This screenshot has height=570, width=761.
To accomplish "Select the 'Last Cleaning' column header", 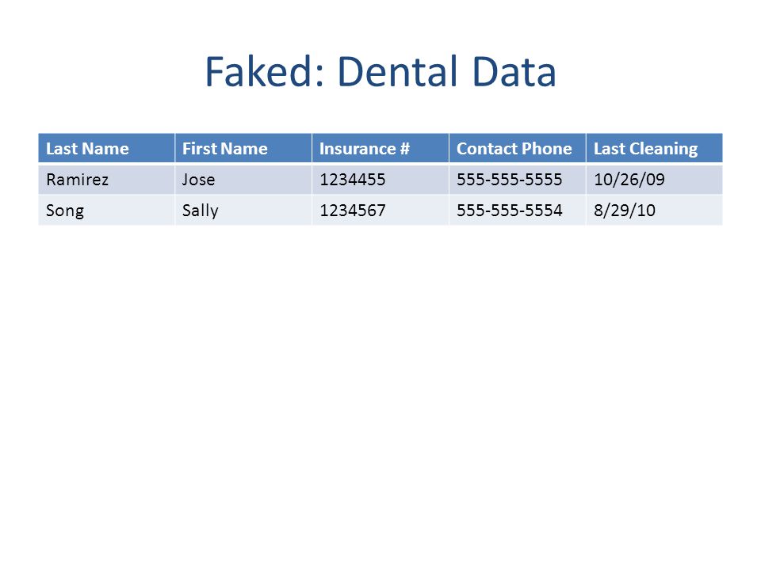I will 654,148.
